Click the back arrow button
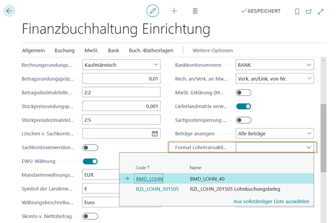336x223 pixels. [9, 11]
